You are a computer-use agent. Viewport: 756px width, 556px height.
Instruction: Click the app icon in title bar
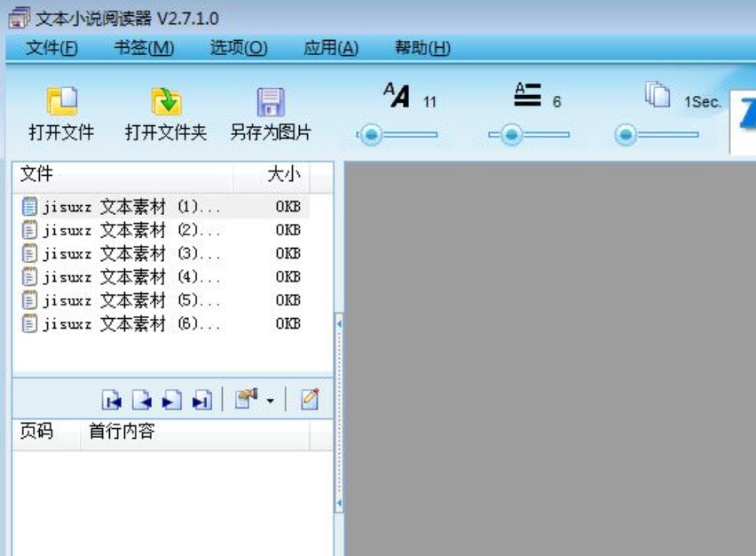[x=20, y=18]
